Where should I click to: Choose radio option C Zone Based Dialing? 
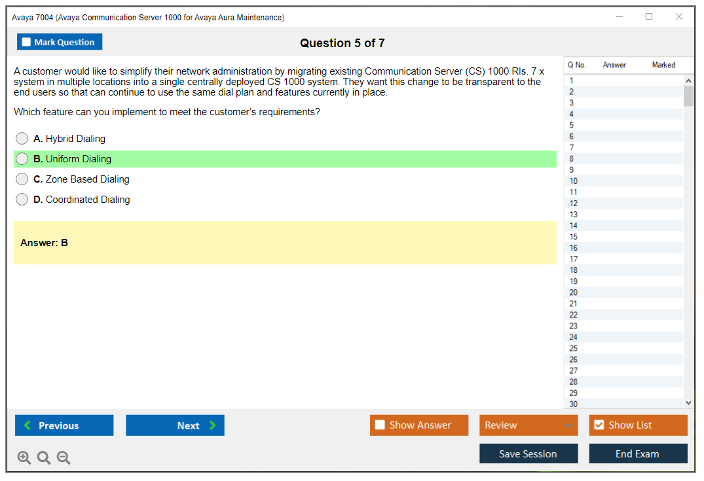(x=22, y=179)
